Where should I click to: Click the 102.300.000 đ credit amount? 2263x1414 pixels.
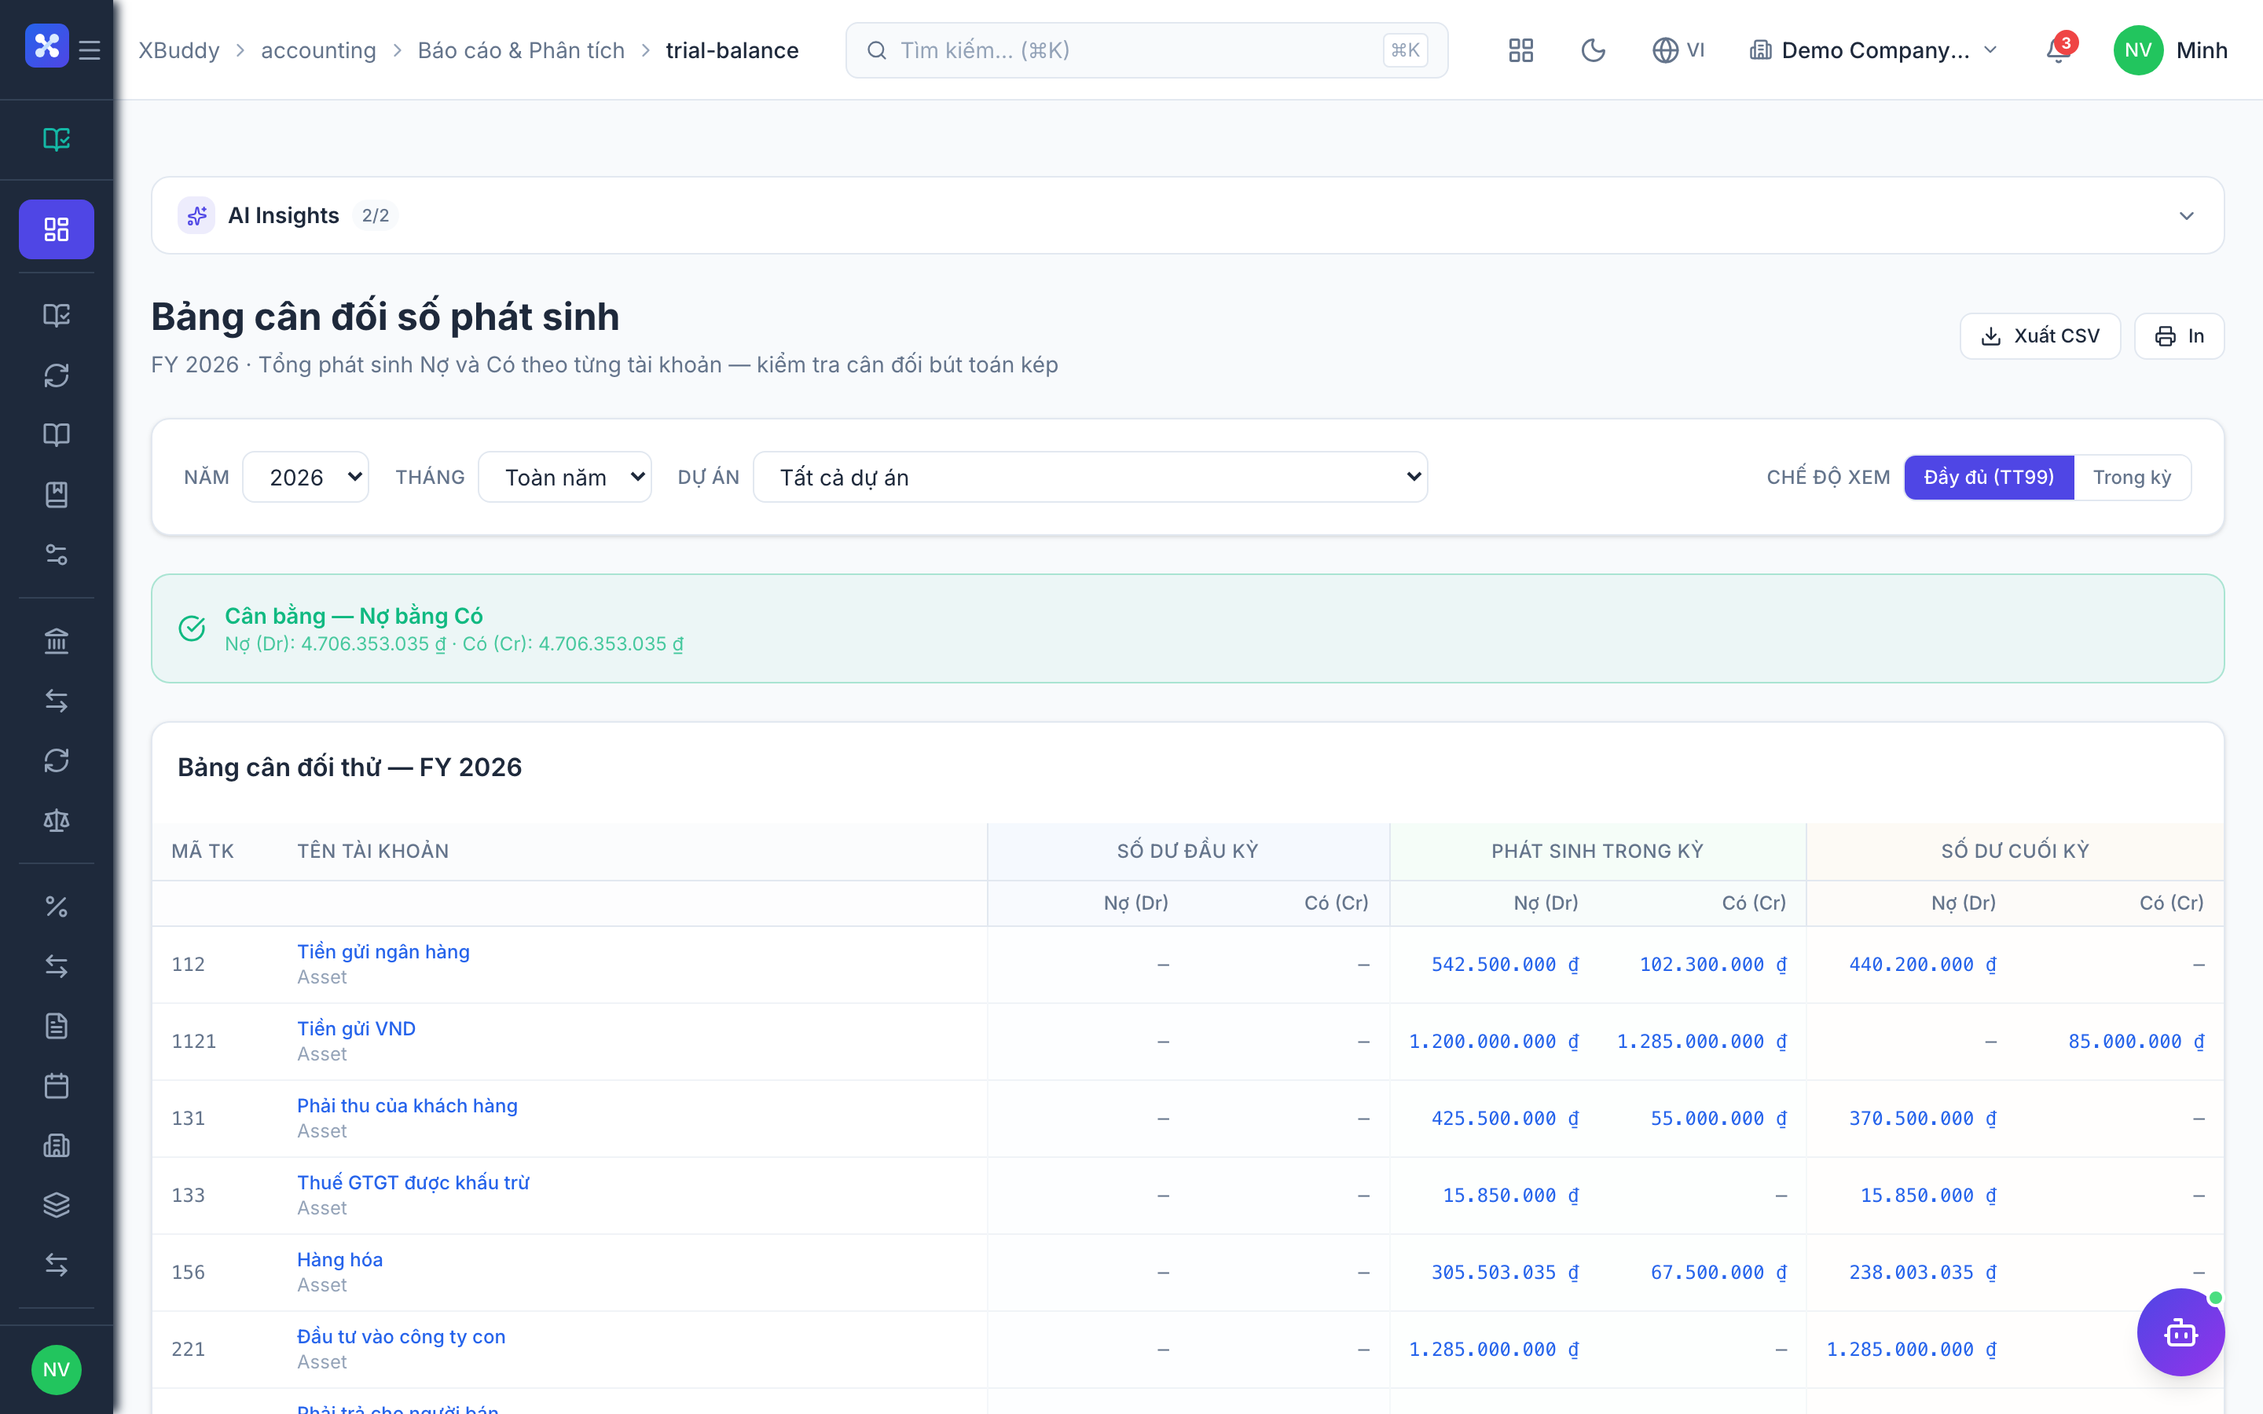point(1713,964)
